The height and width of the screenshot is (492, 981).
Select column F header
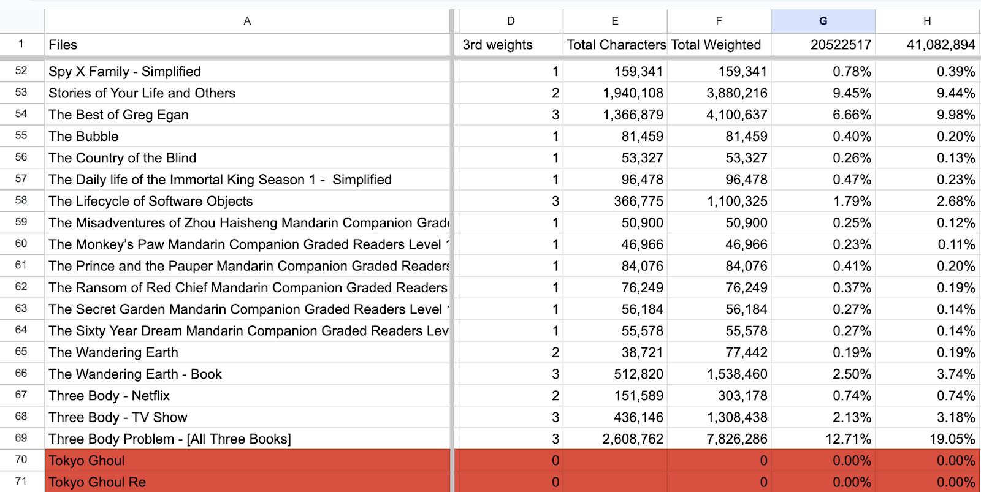pos(719,21)
